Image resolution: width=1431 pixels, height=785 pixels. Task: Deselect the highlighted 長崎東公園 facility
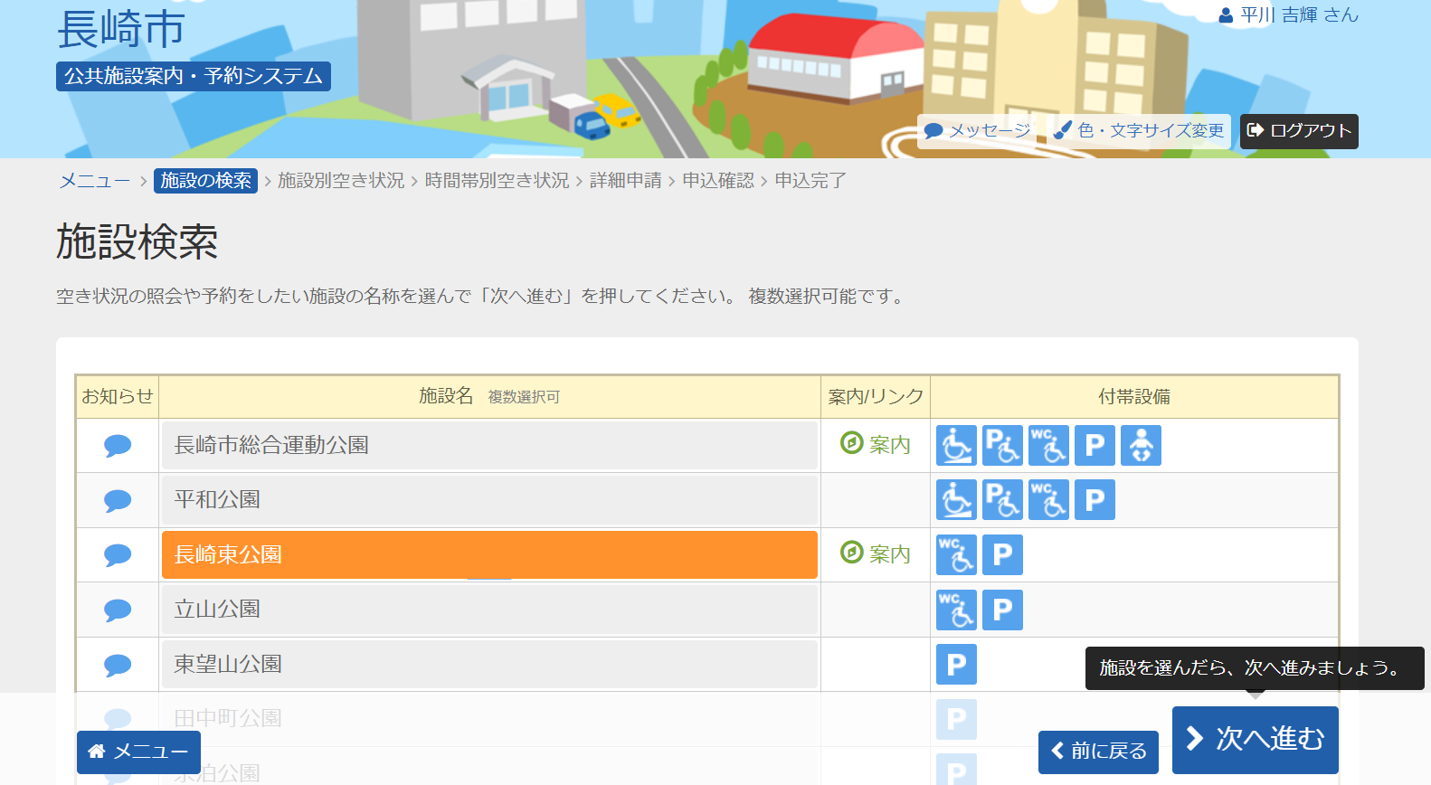click(x=489, y=554)
